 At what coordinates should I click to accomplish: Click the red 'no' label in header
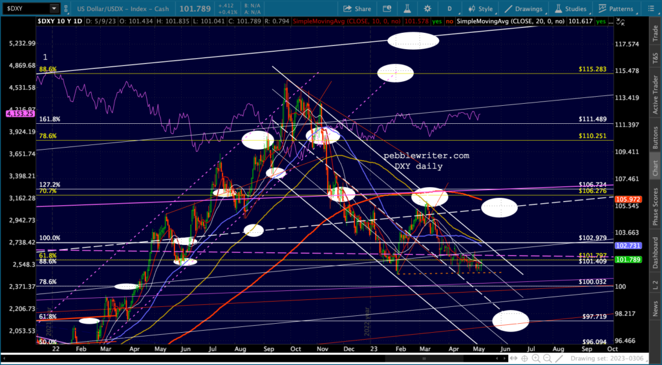pyautogui.click(x=449, y=21)
